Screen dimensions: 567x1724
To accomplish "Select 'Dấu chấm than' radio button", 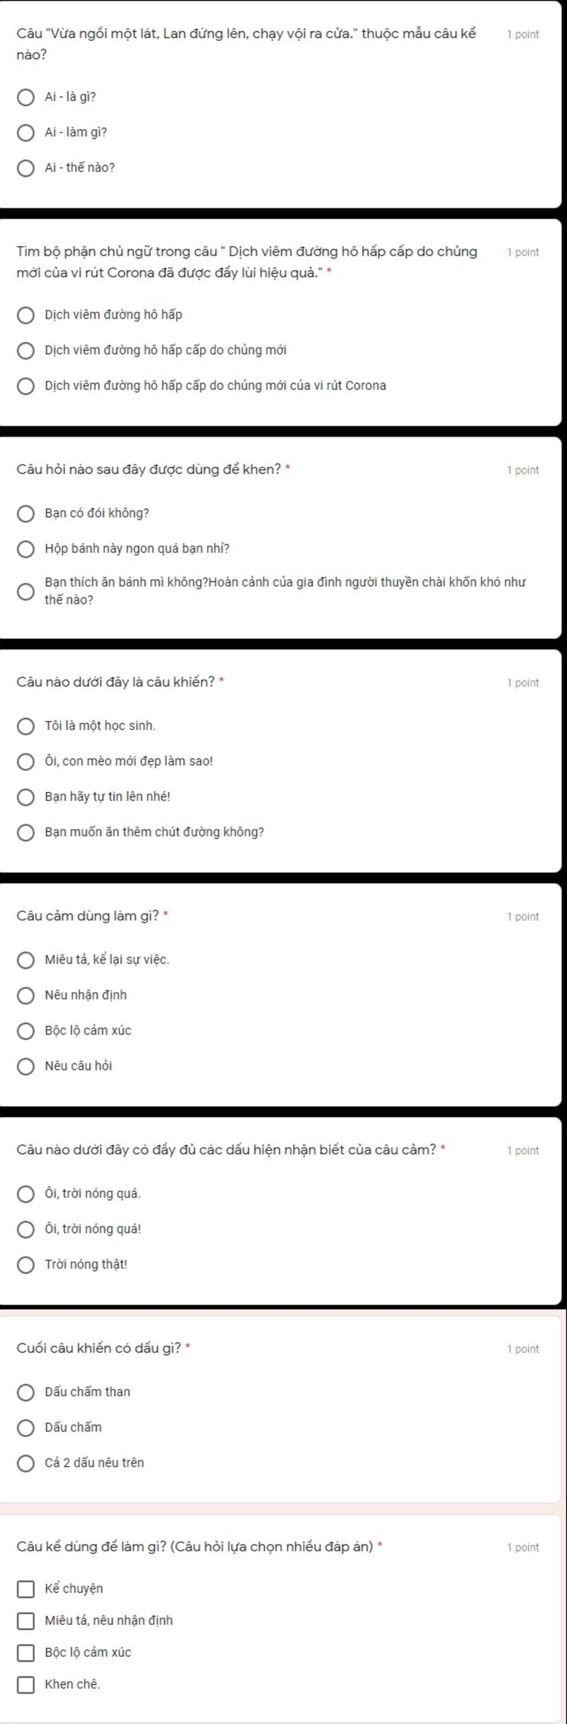I will tap(25, 1393).
